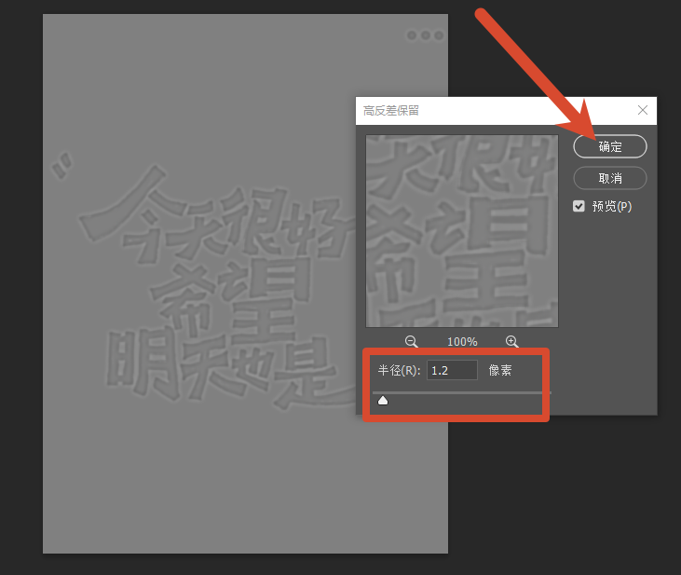This screenshot has height=575, width=681.
Task: Click the 像素 unit label
Action: (x=500, y=370)
